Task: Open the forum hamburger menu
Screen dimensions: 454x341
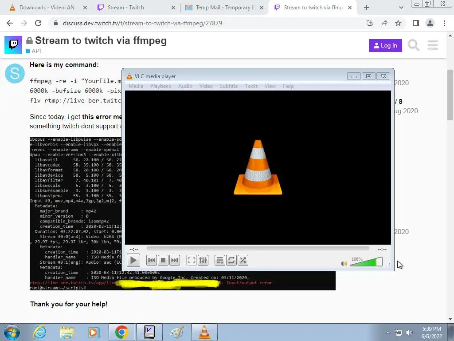Action: pyautogui.click(x=433, y=45)
